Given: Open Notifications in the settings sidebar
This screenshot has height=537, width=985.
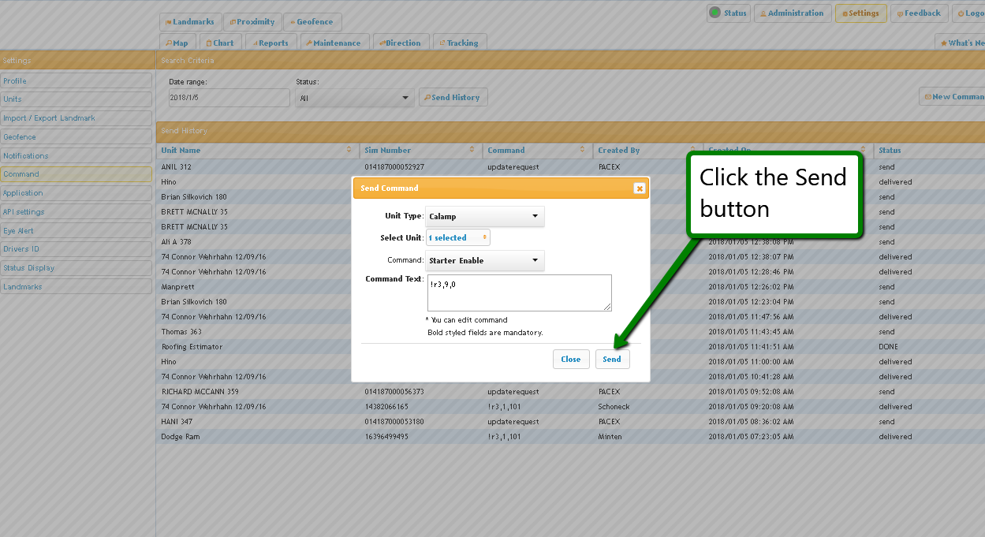Looking at the screenshot, I should (x=76, y=156).
